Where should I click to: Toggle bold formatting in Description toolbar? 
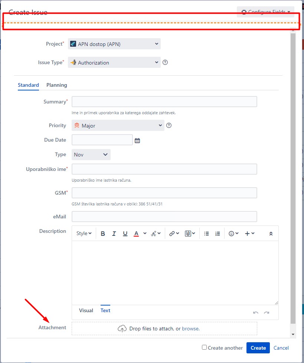tap(103, 234)
